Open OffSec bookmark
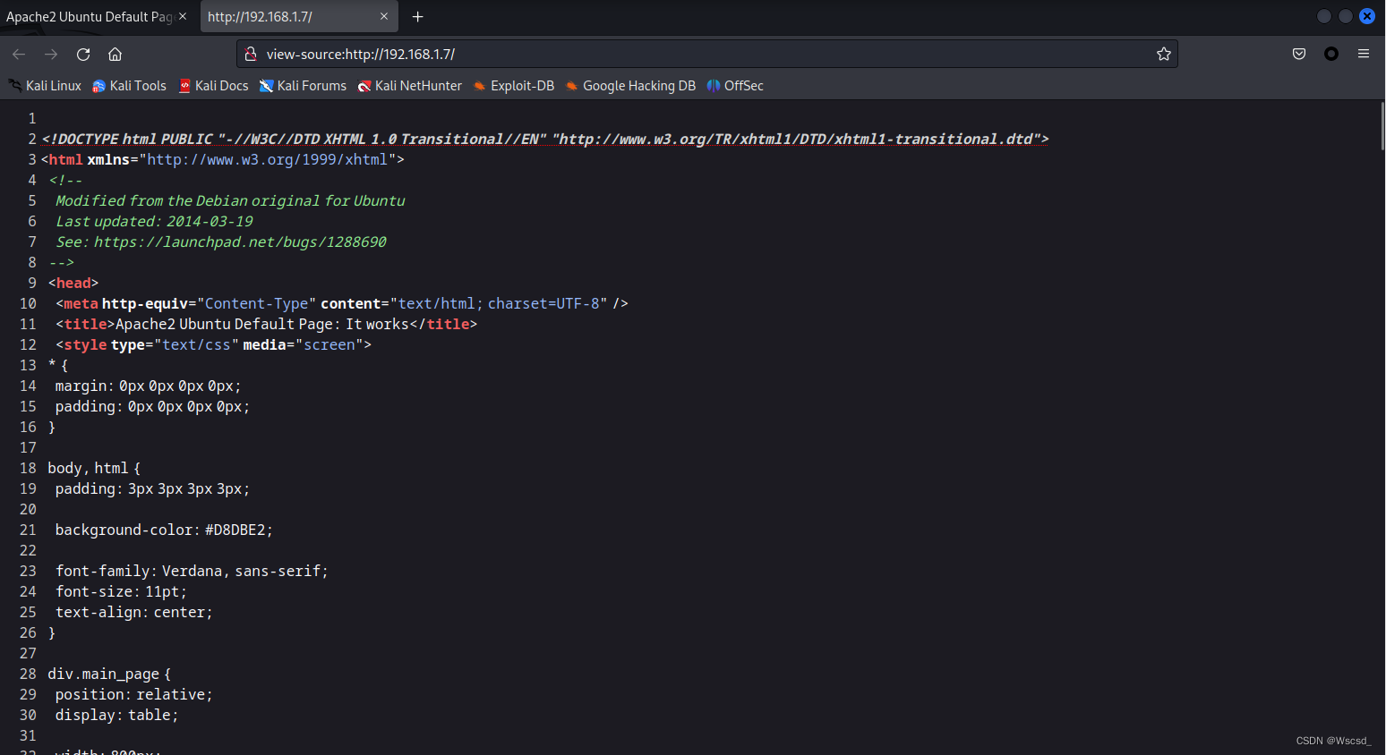The height and width of the screenshot is (755, 1386). (735, 86)
